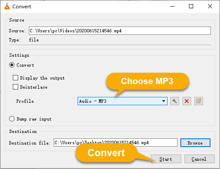Click the "Type:" label
Viewport: 220px width, 169px height.
[x=15, y=40]
